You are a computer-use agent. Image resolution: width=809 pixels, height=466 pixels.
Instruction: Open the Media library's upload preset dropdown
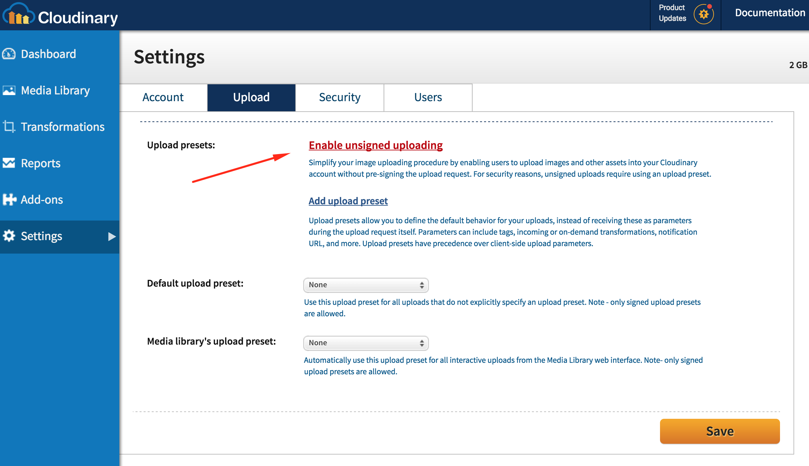point(366,343)
